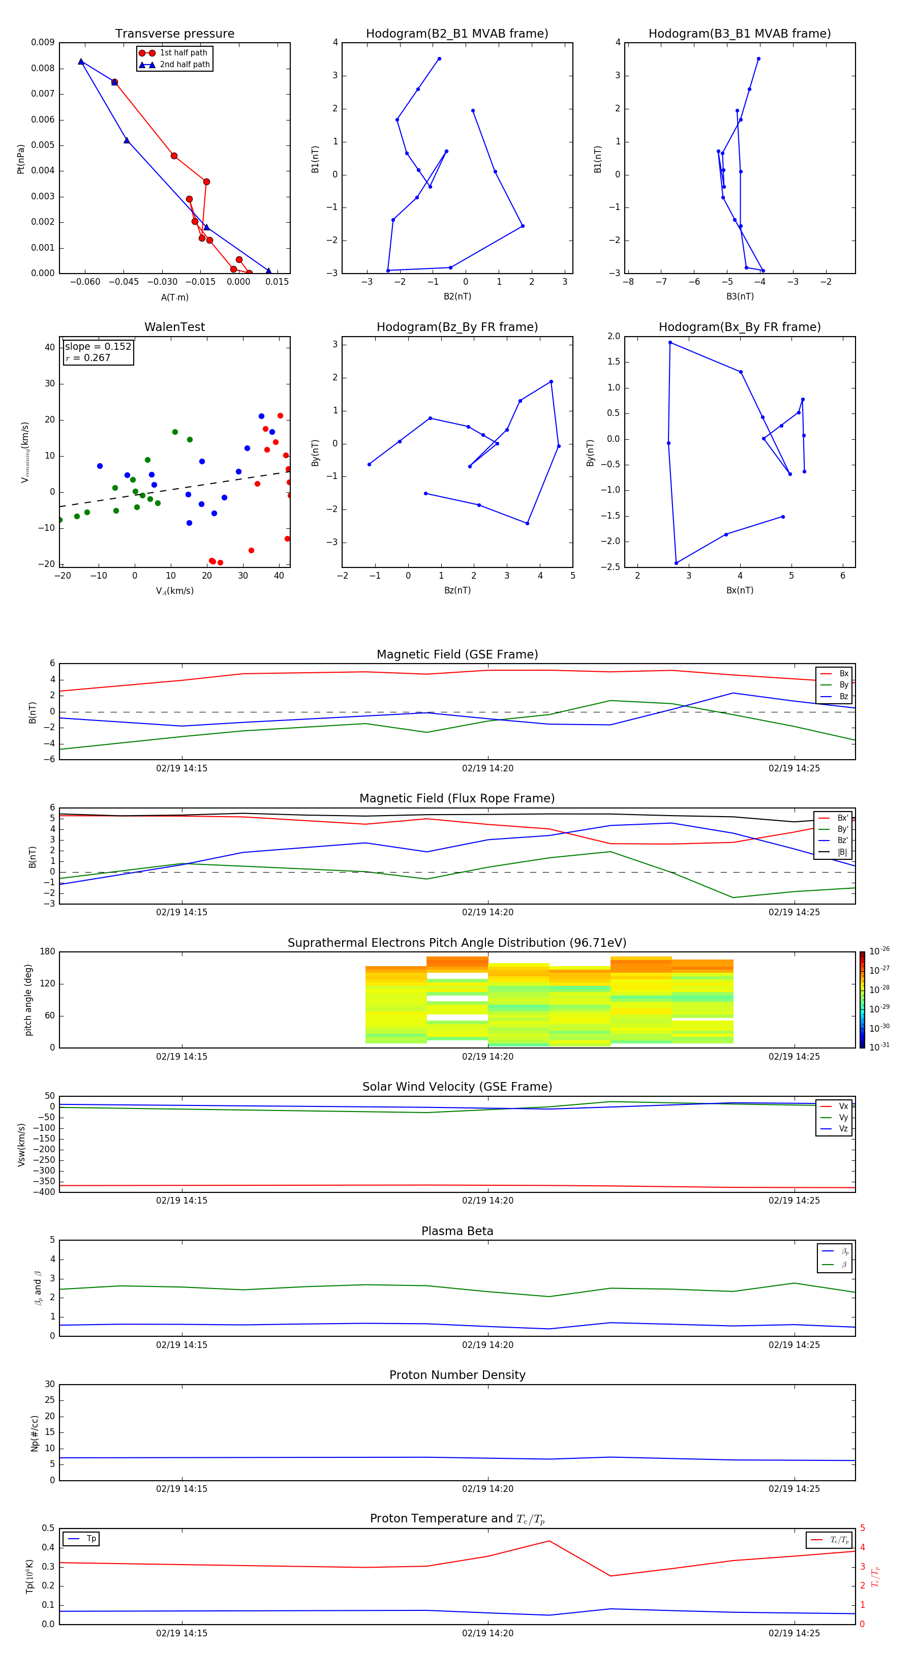Click the 'Transverse pressure' plot title

(174, 34)
